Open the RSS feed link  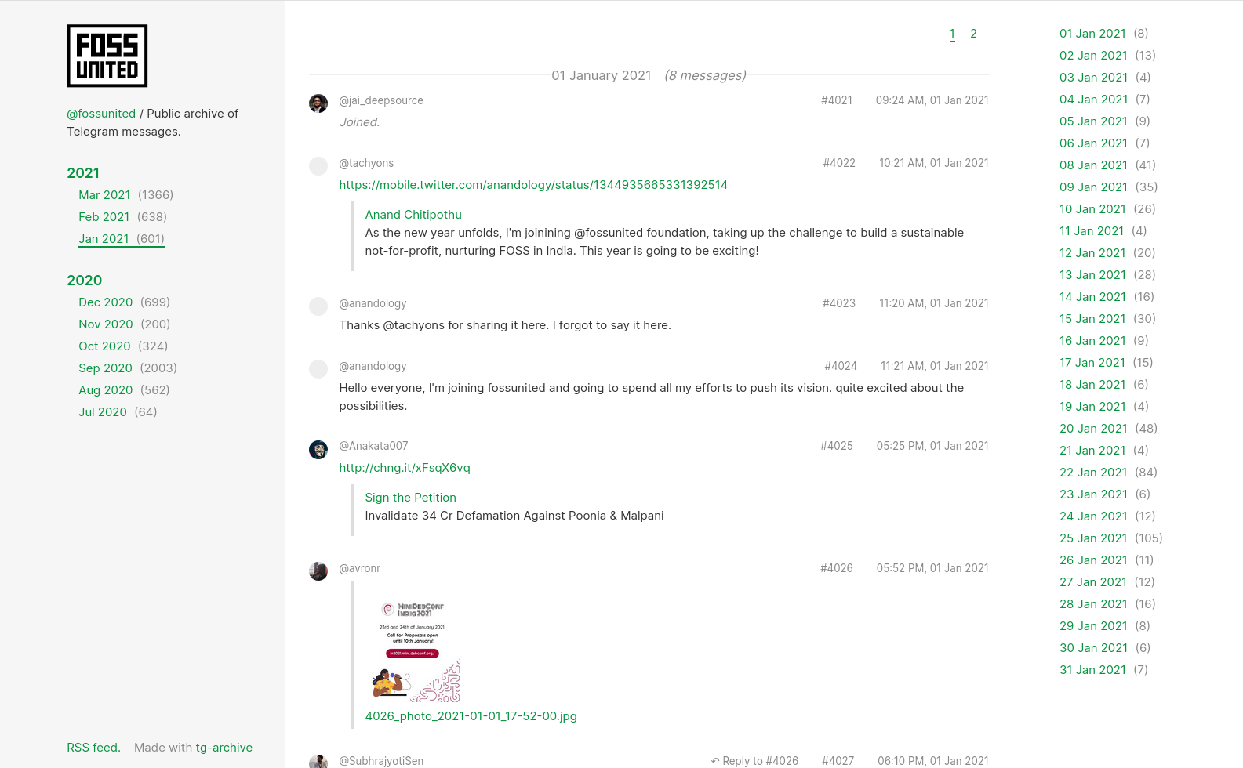click(x=93, y=748)
